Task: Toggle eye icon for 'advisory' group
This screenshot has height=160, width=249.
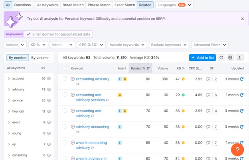Action: click(49, 89)
